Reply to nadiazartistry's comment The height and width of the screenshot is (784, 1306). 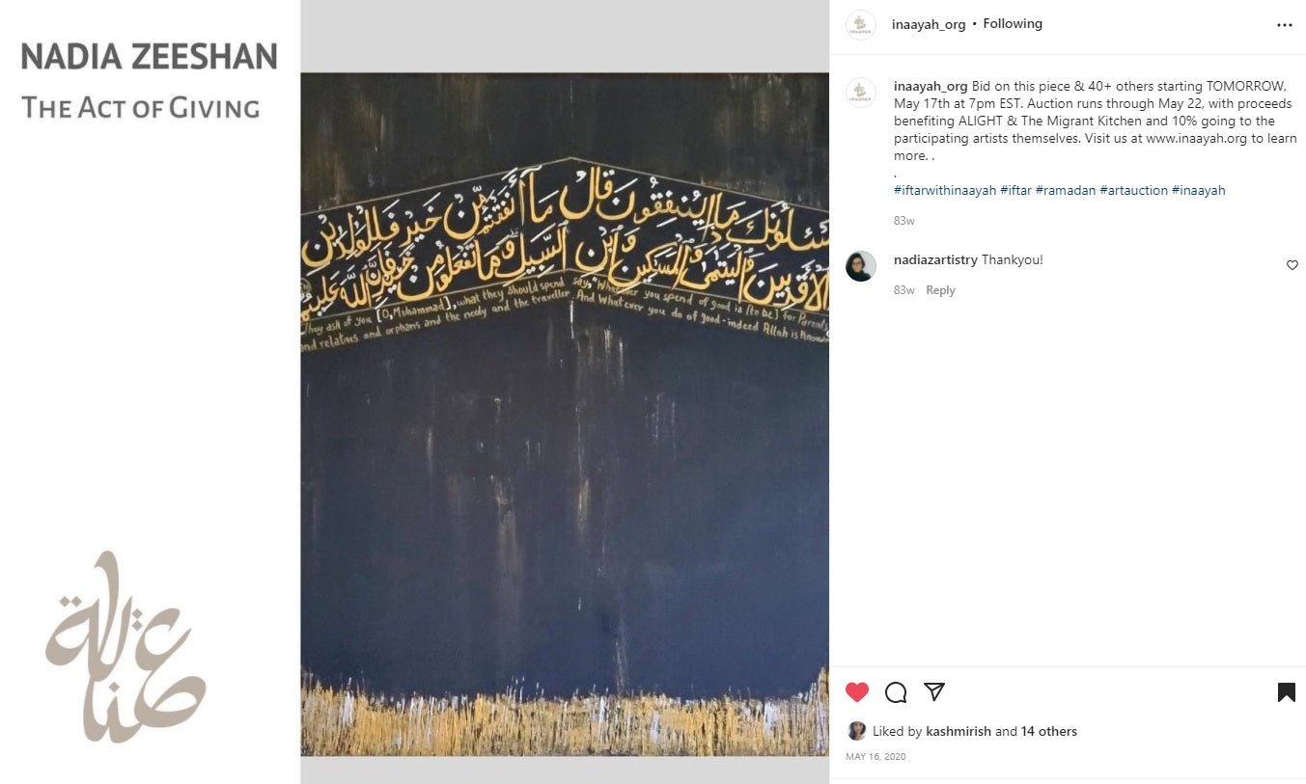[940, 290]
